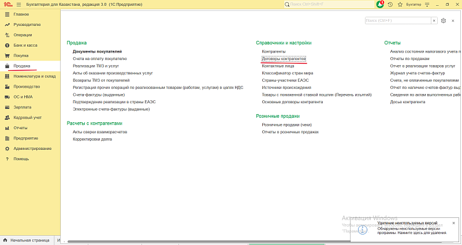Open Счета-фактуры (выданные)

point(99,95)
